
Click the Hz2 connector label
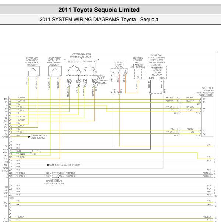[176, 135]
